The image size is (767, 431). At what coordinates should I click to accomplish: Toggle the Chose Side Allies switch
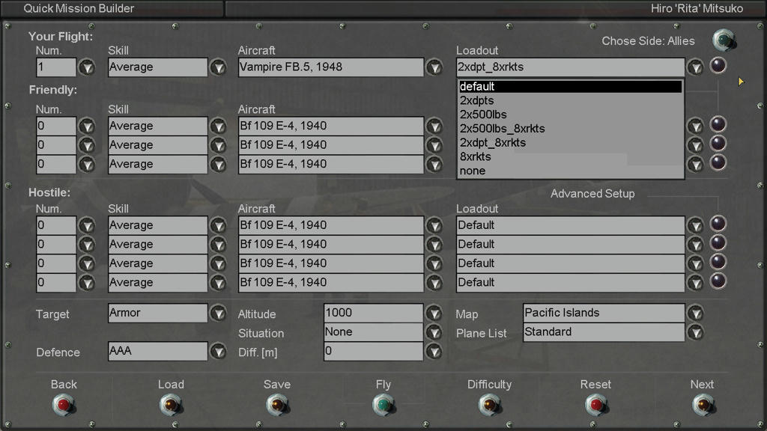point(723,40)
